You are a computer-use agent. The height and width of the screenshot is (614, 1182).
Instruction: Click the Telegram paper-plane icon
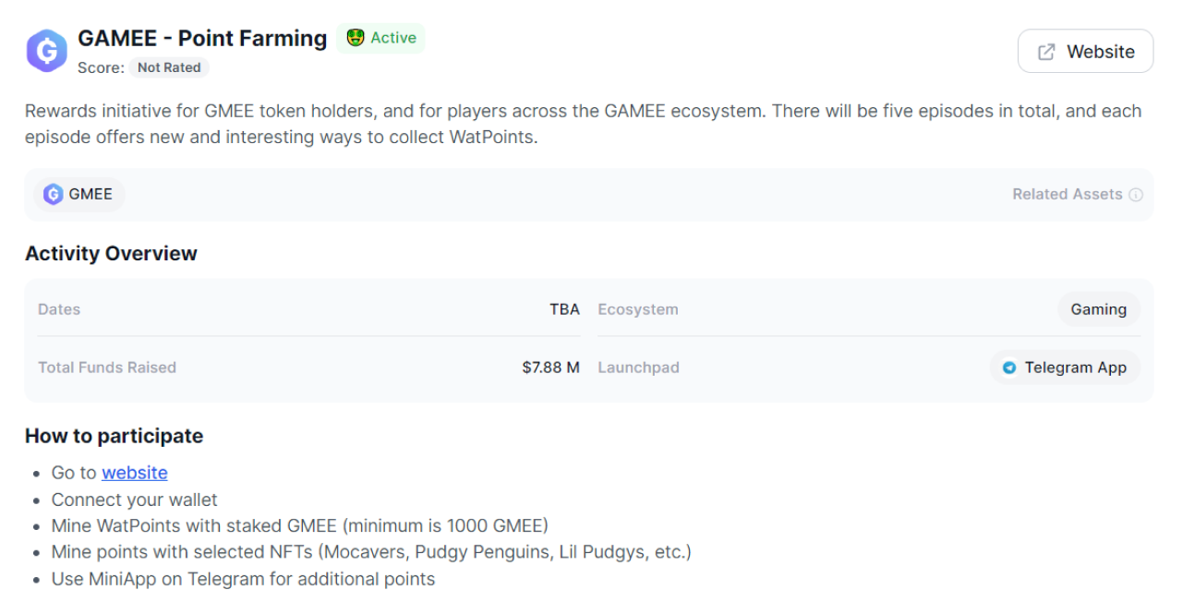pyautogui.click(x=1009, y=367)
